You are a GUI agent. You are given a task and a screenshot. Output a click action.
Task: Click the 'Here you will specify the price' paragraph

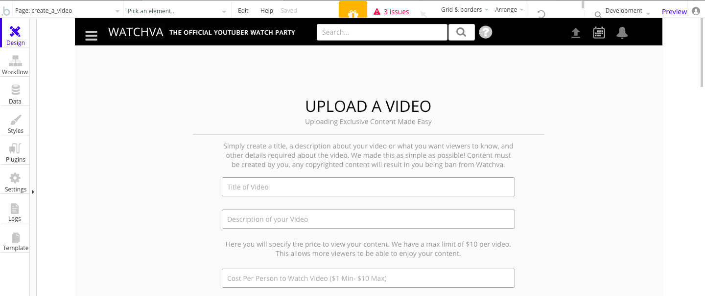[368, 249]
